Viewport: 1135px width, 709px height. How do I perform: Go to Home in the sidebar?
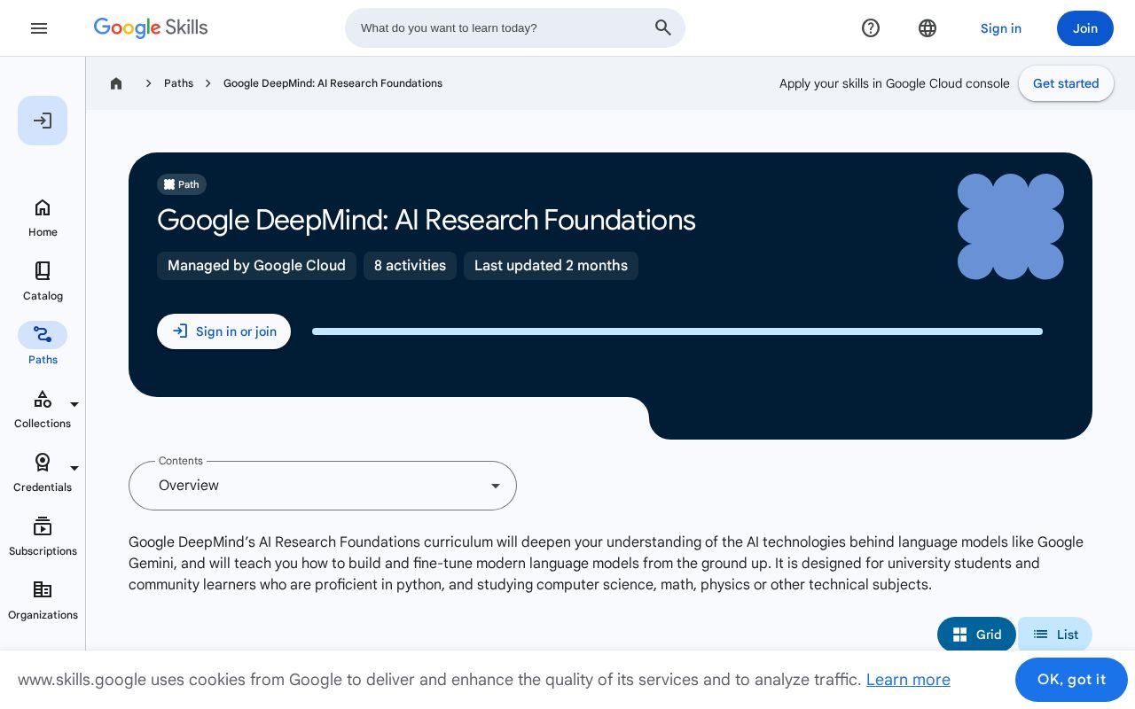(43, 218)
